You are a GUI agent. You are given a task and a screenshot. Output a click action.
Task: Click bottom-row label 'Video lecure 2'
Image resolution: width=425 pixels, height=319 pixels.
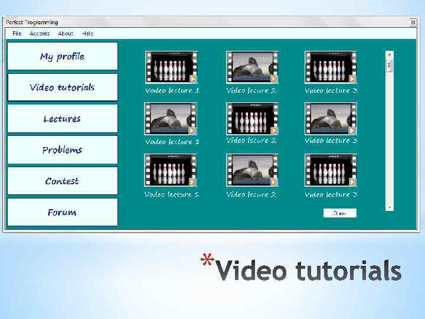(251, 194)
